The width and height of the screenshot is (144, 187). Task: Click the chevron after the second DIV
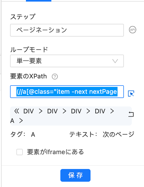[64, 111]
